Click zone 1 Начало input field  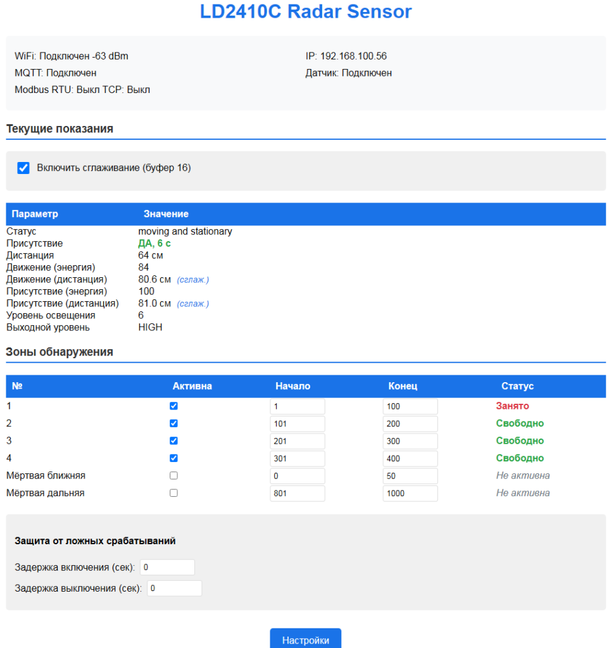point(297,406)
